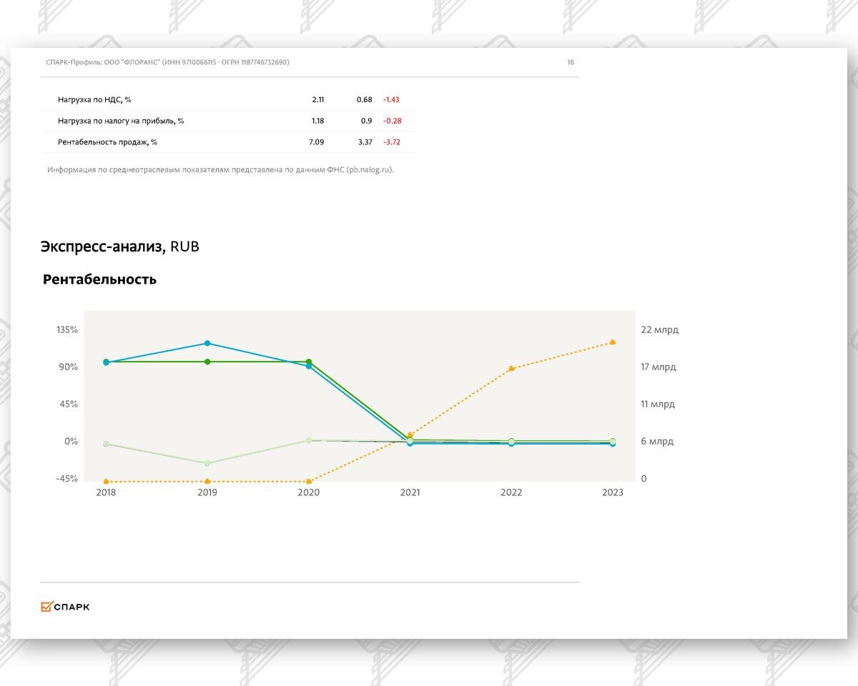Click the light green data point at 2019

[207, 463]
